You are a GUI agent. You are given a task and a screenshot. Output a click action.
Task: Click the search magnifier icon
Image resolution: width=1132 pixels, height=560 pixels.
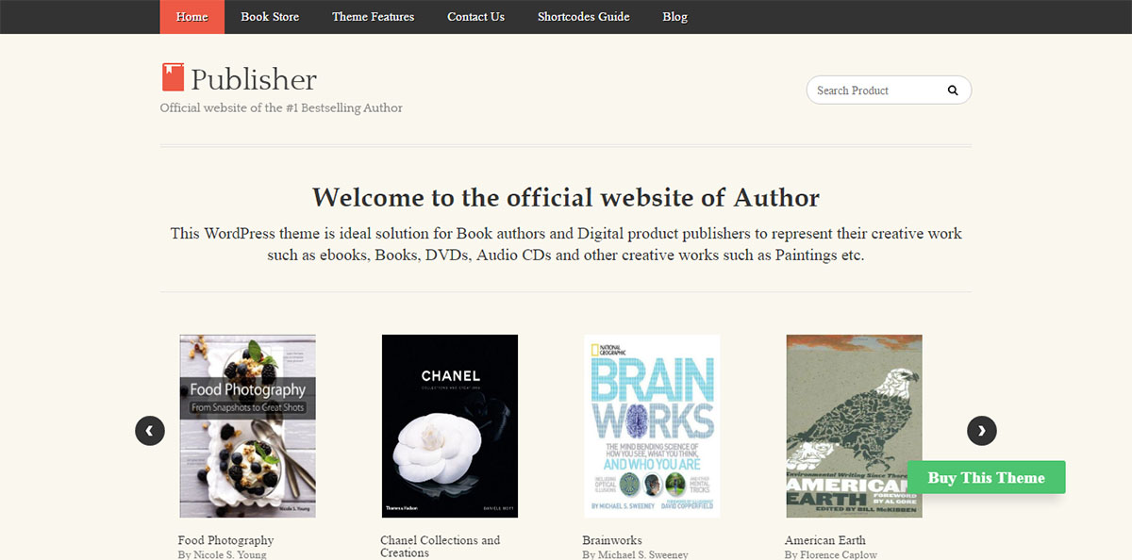point(953,91)
